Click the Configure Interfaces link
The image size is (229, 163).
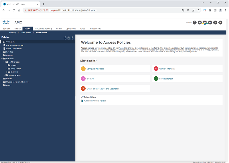(x=95, y=69)
